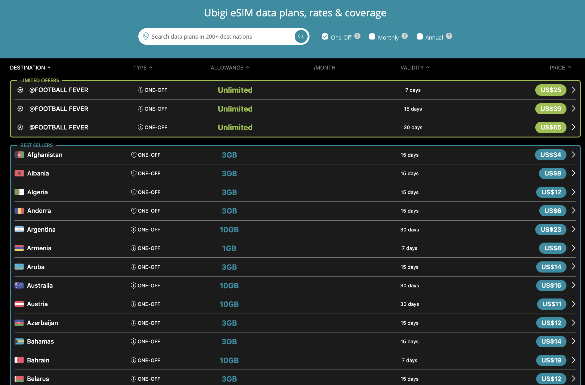Sort by Destination column
585x385 pixels.
(x=30, y=68)
